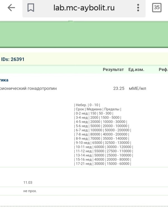Image resolution: width=168 pixels, height=215 pixels.
Task: Click the partially visible Реф. column header
Action: [163, 70]
